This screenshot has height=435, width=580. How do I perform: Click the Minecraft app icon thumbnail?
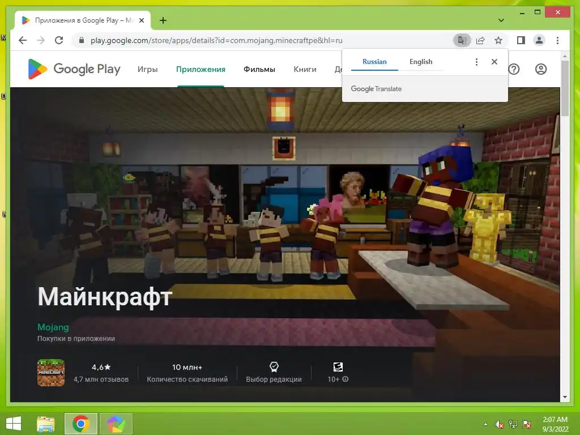pos(51,373)
